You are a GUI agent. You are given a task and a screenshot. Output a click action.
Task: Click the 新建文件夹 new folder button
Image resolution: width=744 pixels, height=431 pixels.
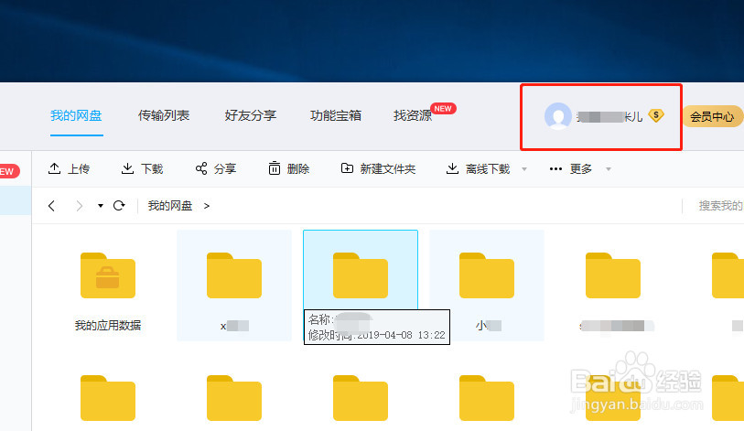coord(378,168)
